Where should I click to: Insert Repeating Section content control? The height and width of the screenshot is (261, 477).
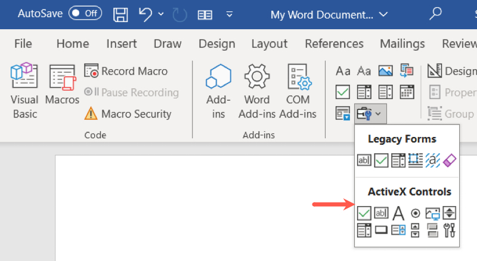tap(343, 113)
